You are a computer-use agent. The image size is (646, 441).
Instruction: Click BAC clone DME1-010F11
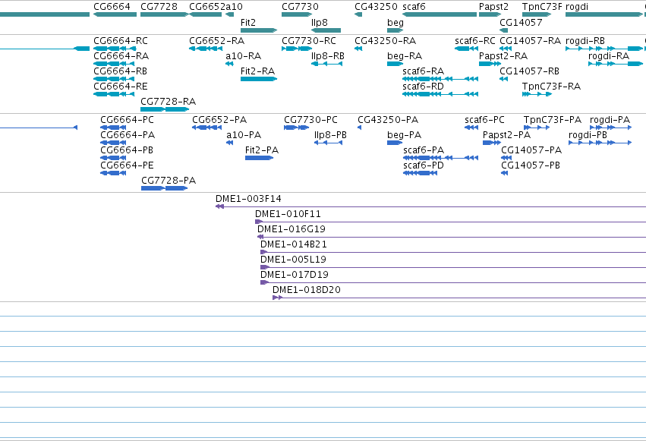450,222
